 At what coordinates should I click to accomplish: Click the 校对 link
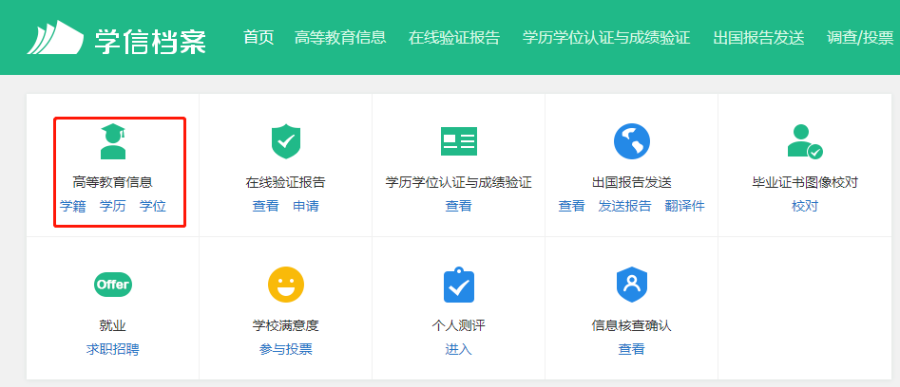pos(805,206)
